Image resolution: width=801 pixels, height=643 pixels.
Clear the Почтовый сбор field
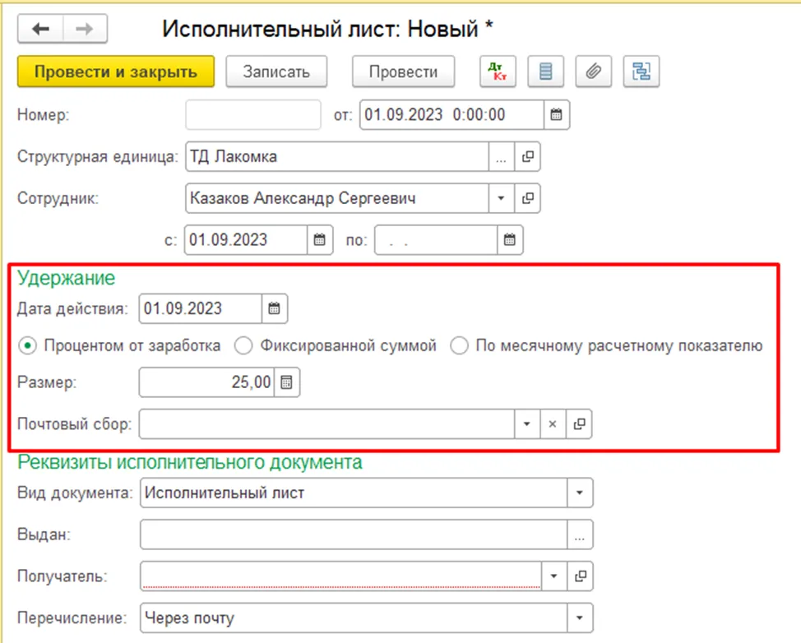tap(553, 424)
